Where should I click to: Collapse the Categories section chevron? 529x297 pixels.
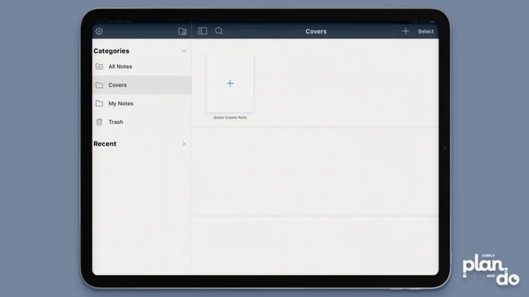click(184, 51)
